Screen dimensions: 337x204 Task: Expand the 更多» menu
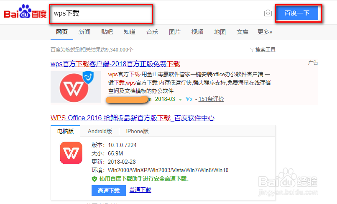(x=265, y=32)
